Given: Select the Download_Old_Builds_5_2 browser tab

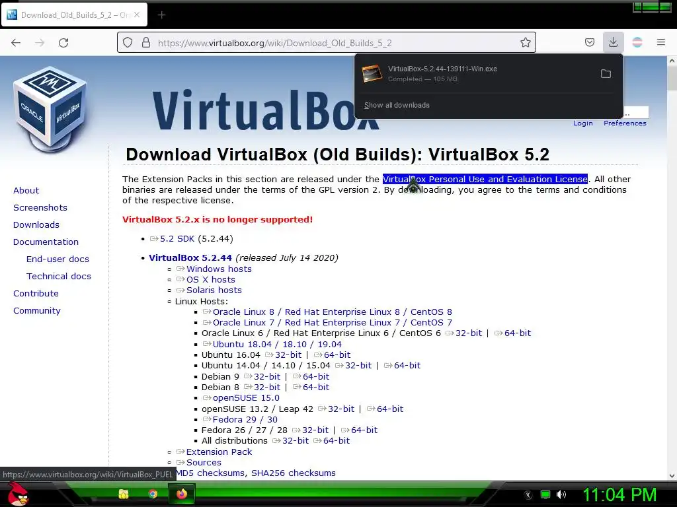Looking at the screenshot, I should tap(74, 15).
